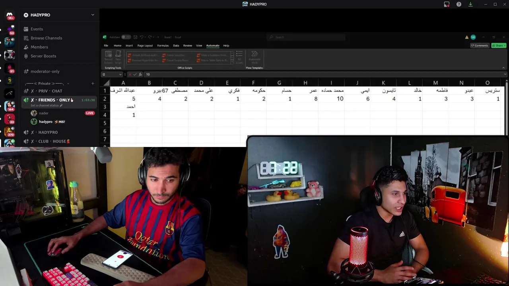Screen dimensions: 509x286
Task: Open the File menu in Excel
Action: click(106, 46)
